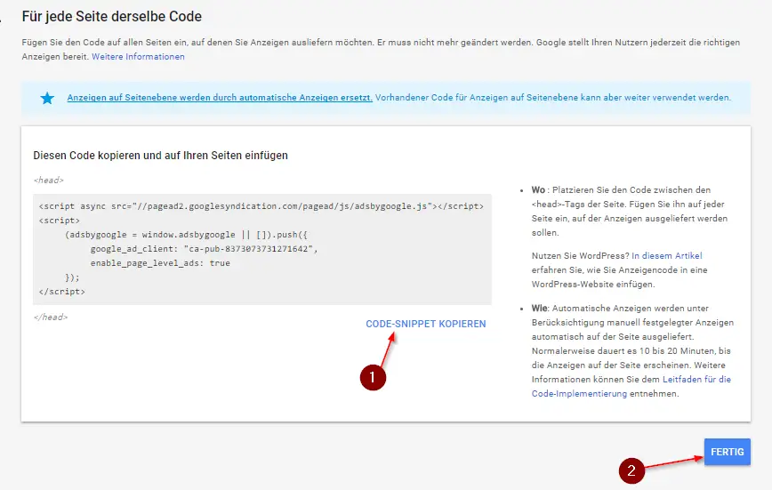Click the script async src code line
This screenshot has width=772, height=490.
coord(261,206)
